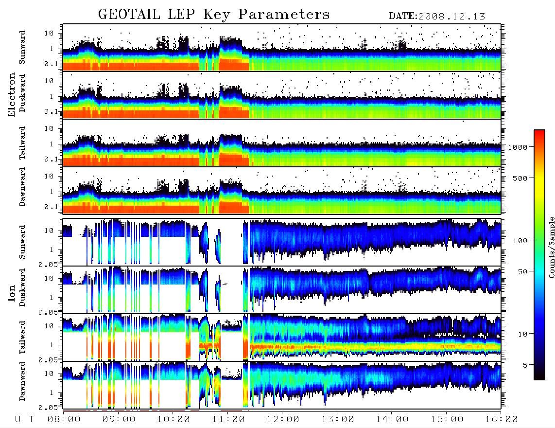The image size is (555, 428).
Task: Select the Counts/Sample colorbar caption
Action: pos(551,247)
